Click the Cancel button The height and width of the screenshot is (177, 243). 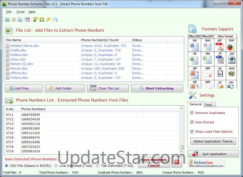(x=154, y=166)
